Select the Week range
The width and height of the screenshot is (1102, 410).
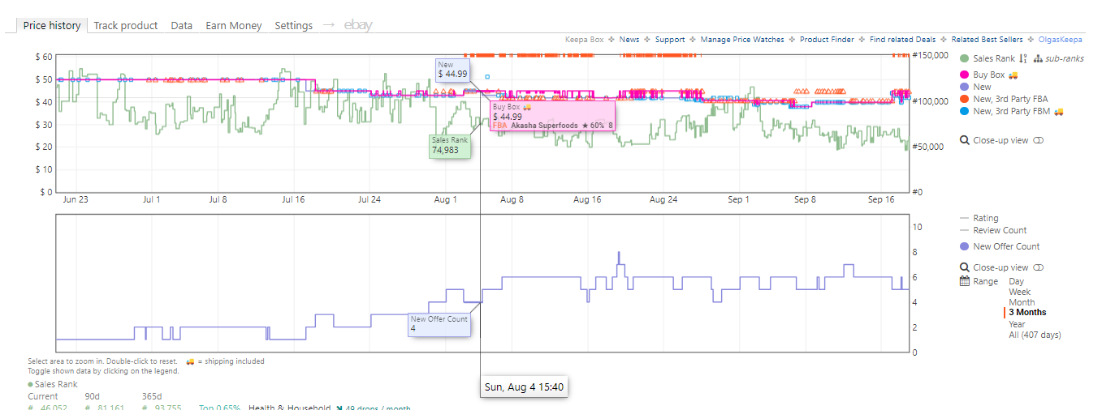pyautogui.click(x=1019, y=292)
